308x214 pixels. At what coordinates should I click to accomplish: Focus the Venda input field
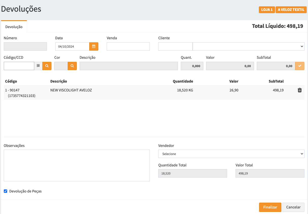pyautogui.click(x=128, y=47)
